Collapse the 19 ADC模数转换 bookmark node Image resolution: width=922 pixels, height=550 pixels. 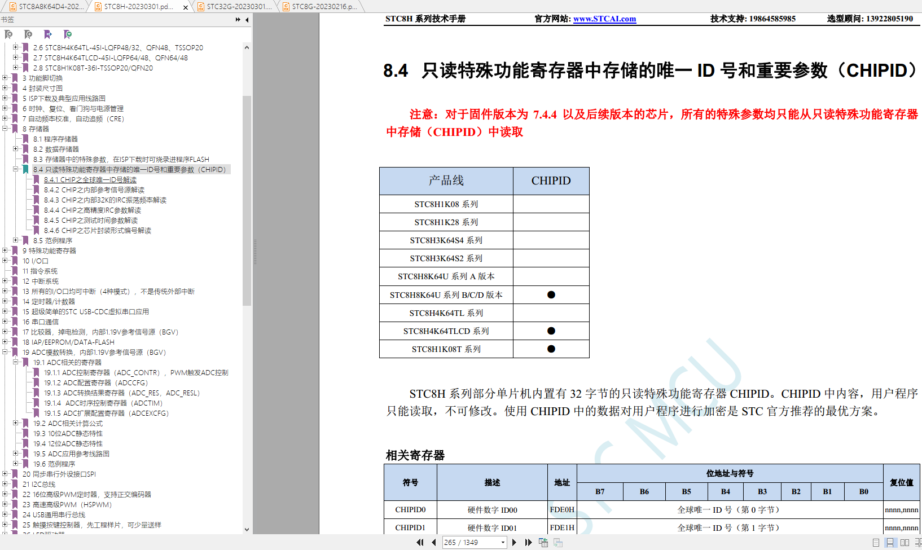click(5, 352)
